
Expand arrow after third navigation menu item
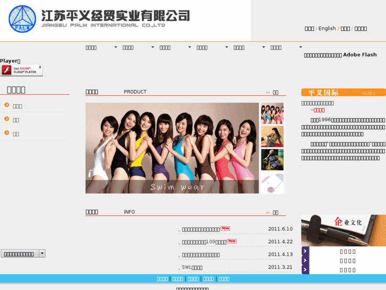click(x=190, y=47)
